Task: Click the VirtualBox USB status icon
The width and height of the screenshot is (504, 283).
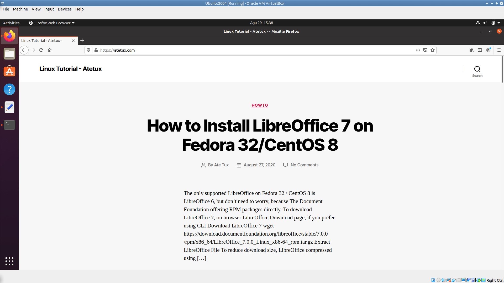Action: tap(454, 280)
